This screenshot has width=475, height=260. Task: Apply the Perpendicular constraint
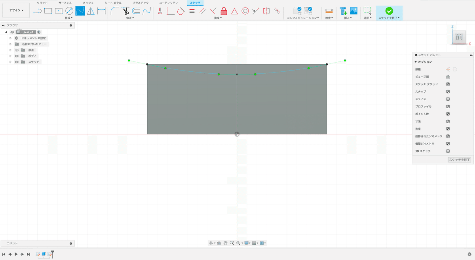tap(213, 11)
